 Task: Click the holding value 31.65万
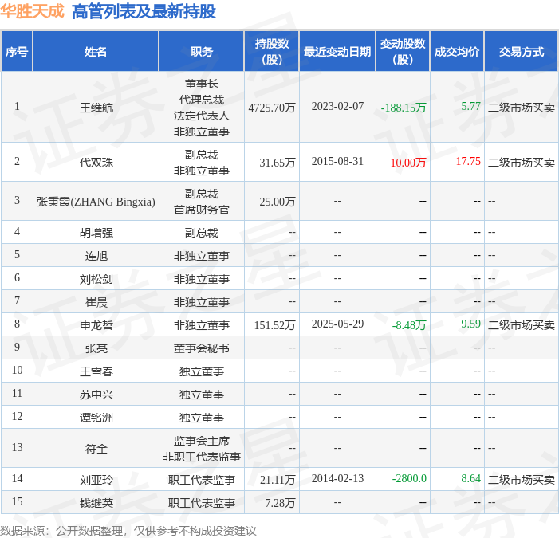278,163
